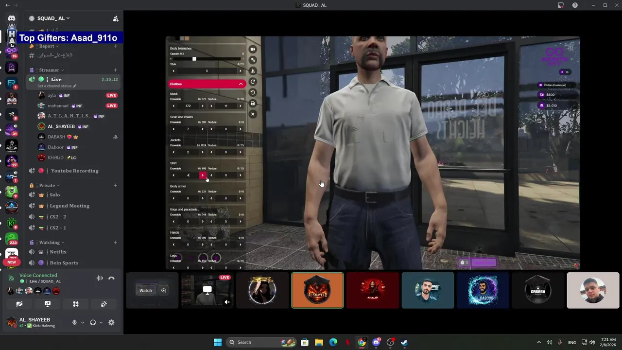Click the undo rotate-left icon in editor
This screenshot has width=622, height=350.
tap(253, 92)
